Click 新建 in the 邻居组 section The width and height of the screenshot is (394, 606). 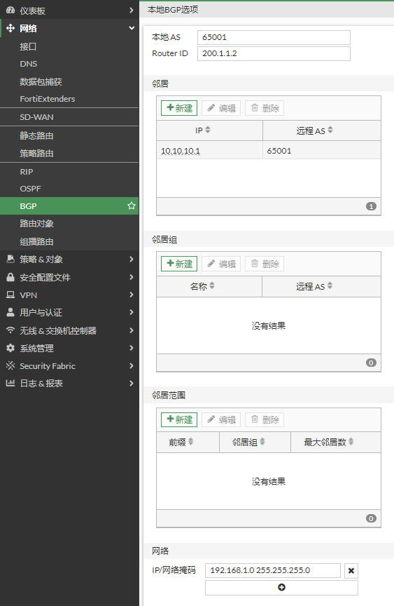(x=179, y=264)
